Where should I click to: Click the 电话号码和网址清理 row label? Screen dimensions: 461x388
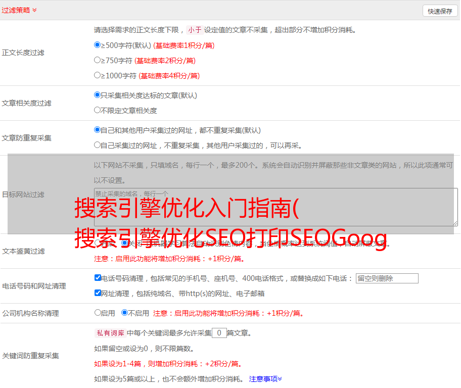point(34,286)
